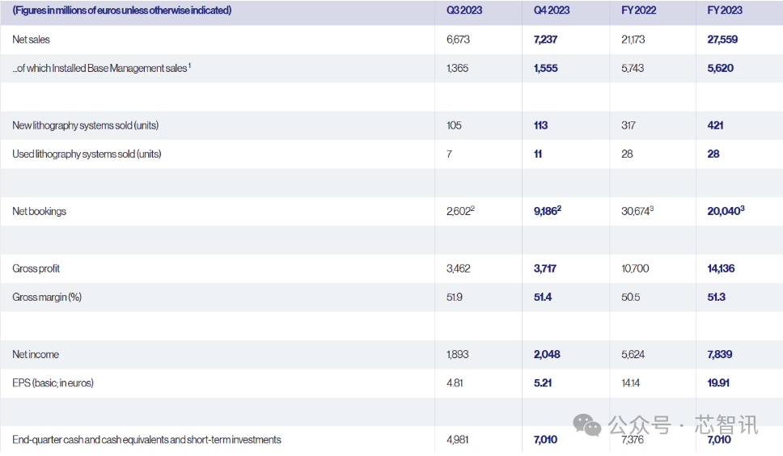The image size is (783, 456).
Task: Click the EPS value 14.14
Action: point(630,383)
